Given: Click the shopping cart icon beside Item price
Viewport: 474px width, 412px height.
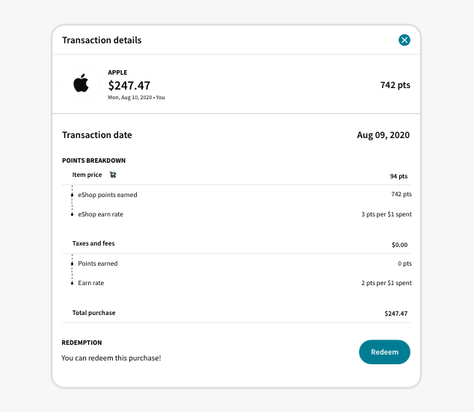Looking at the screenshot, I should click(x=113, y=175).
